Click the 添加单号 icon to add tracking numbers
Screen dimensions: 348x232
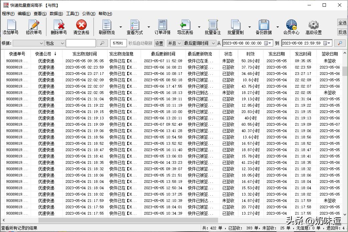click(x=11, y=27)
